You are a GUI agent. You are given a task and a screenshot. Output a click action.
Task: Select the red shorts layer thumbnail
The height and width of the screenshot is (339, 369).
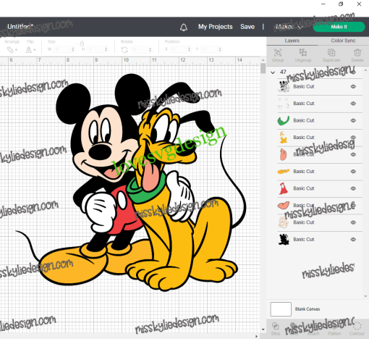click(284, 188)
